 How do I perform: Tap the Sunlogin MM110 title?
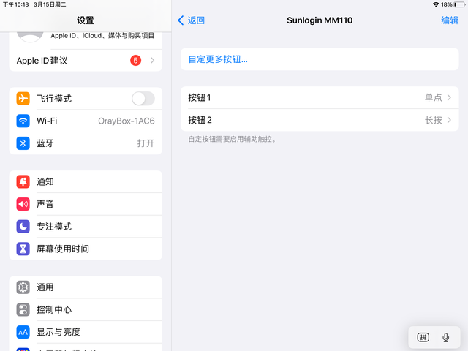[x=320, y=20]
